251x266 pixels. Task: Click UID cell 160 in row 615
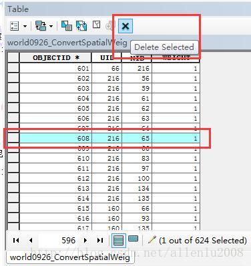pyautogui.click(x=107, y=208)
